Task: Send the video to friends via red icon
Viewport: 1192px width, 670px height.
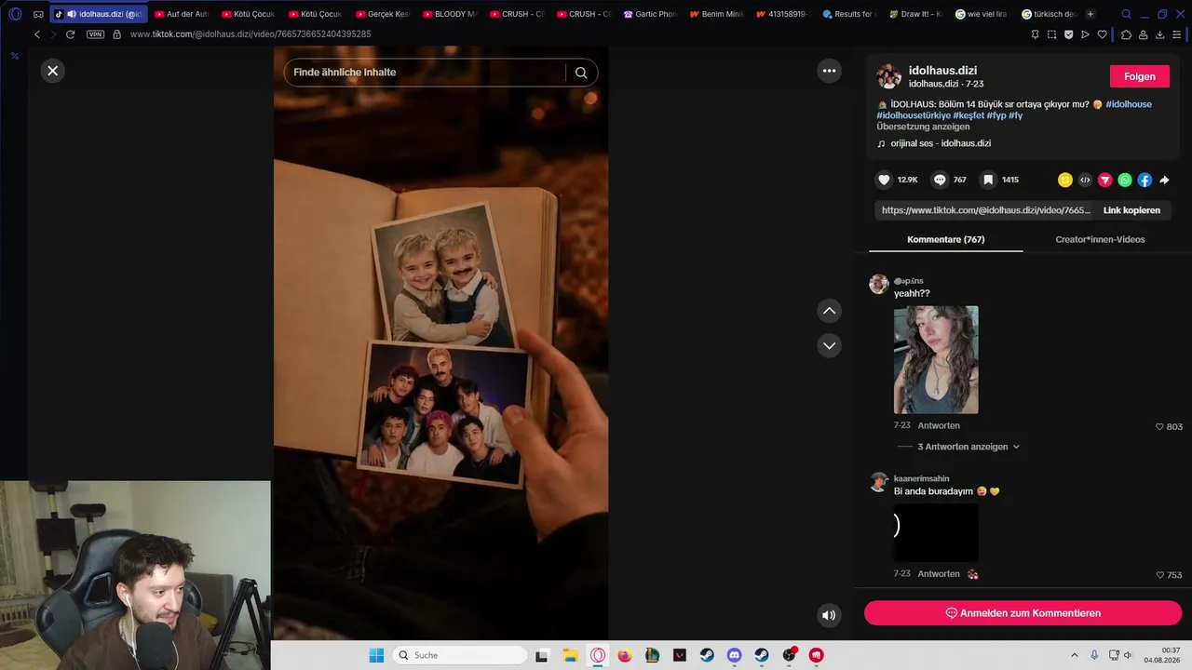Action: point(1105,181)
